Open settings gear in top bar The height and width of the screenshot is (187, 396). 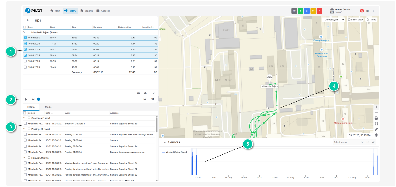click(x=368, y=11)
